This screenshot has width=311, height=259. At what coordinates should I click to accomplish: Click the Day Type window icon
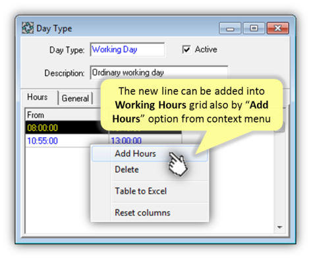click(28, 28)
